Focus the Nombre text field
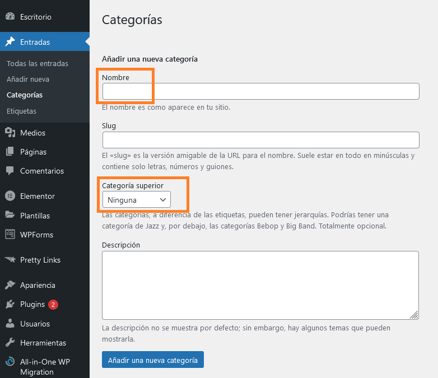This screenshot has width=438, height=378. (x=260, y=91)
